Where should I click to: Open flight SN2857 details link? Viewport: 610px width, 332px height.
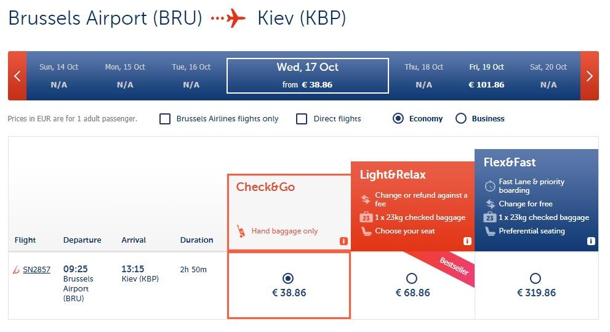(36, 269)
